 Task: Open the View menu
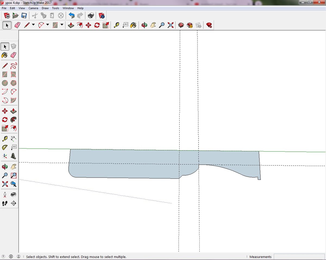[22, 8]
